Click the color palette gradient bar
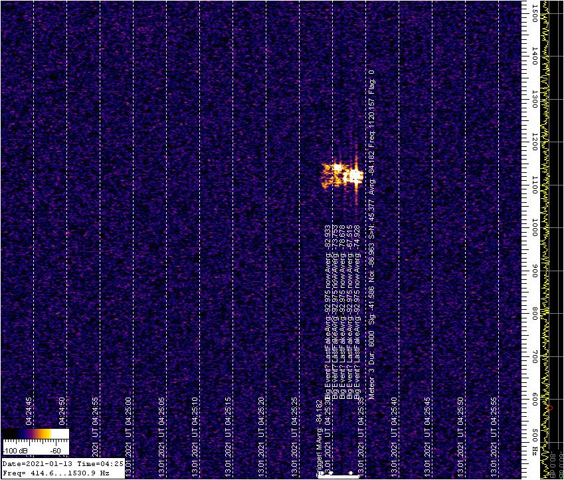 click(36, 433)
